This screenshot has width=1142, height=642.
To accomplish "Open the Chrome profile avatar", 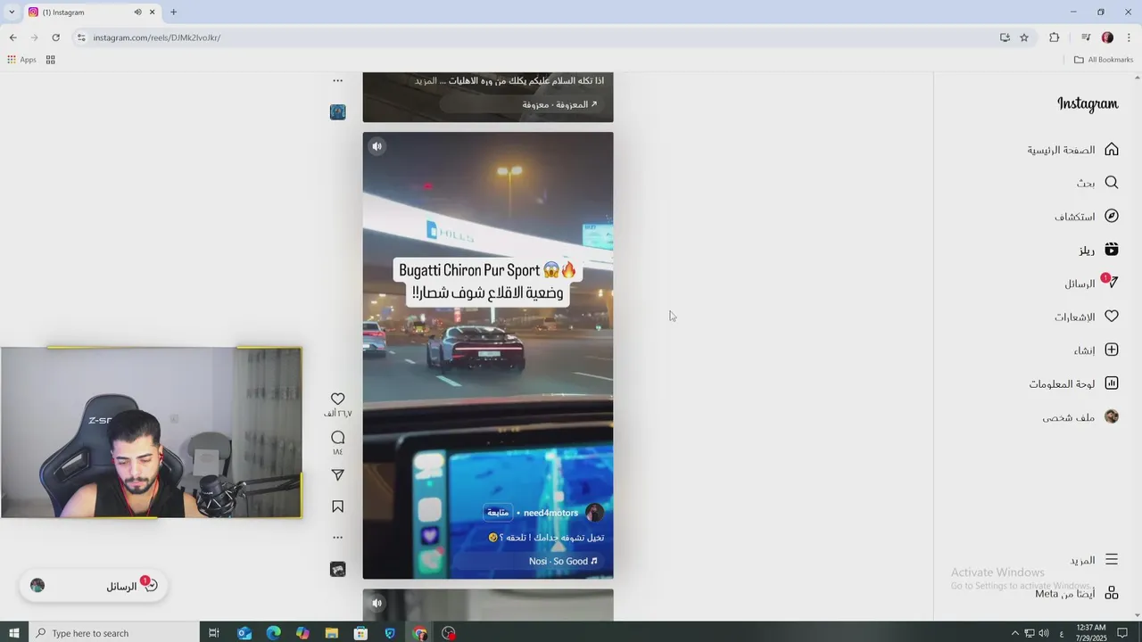I will pos(1107,37).
